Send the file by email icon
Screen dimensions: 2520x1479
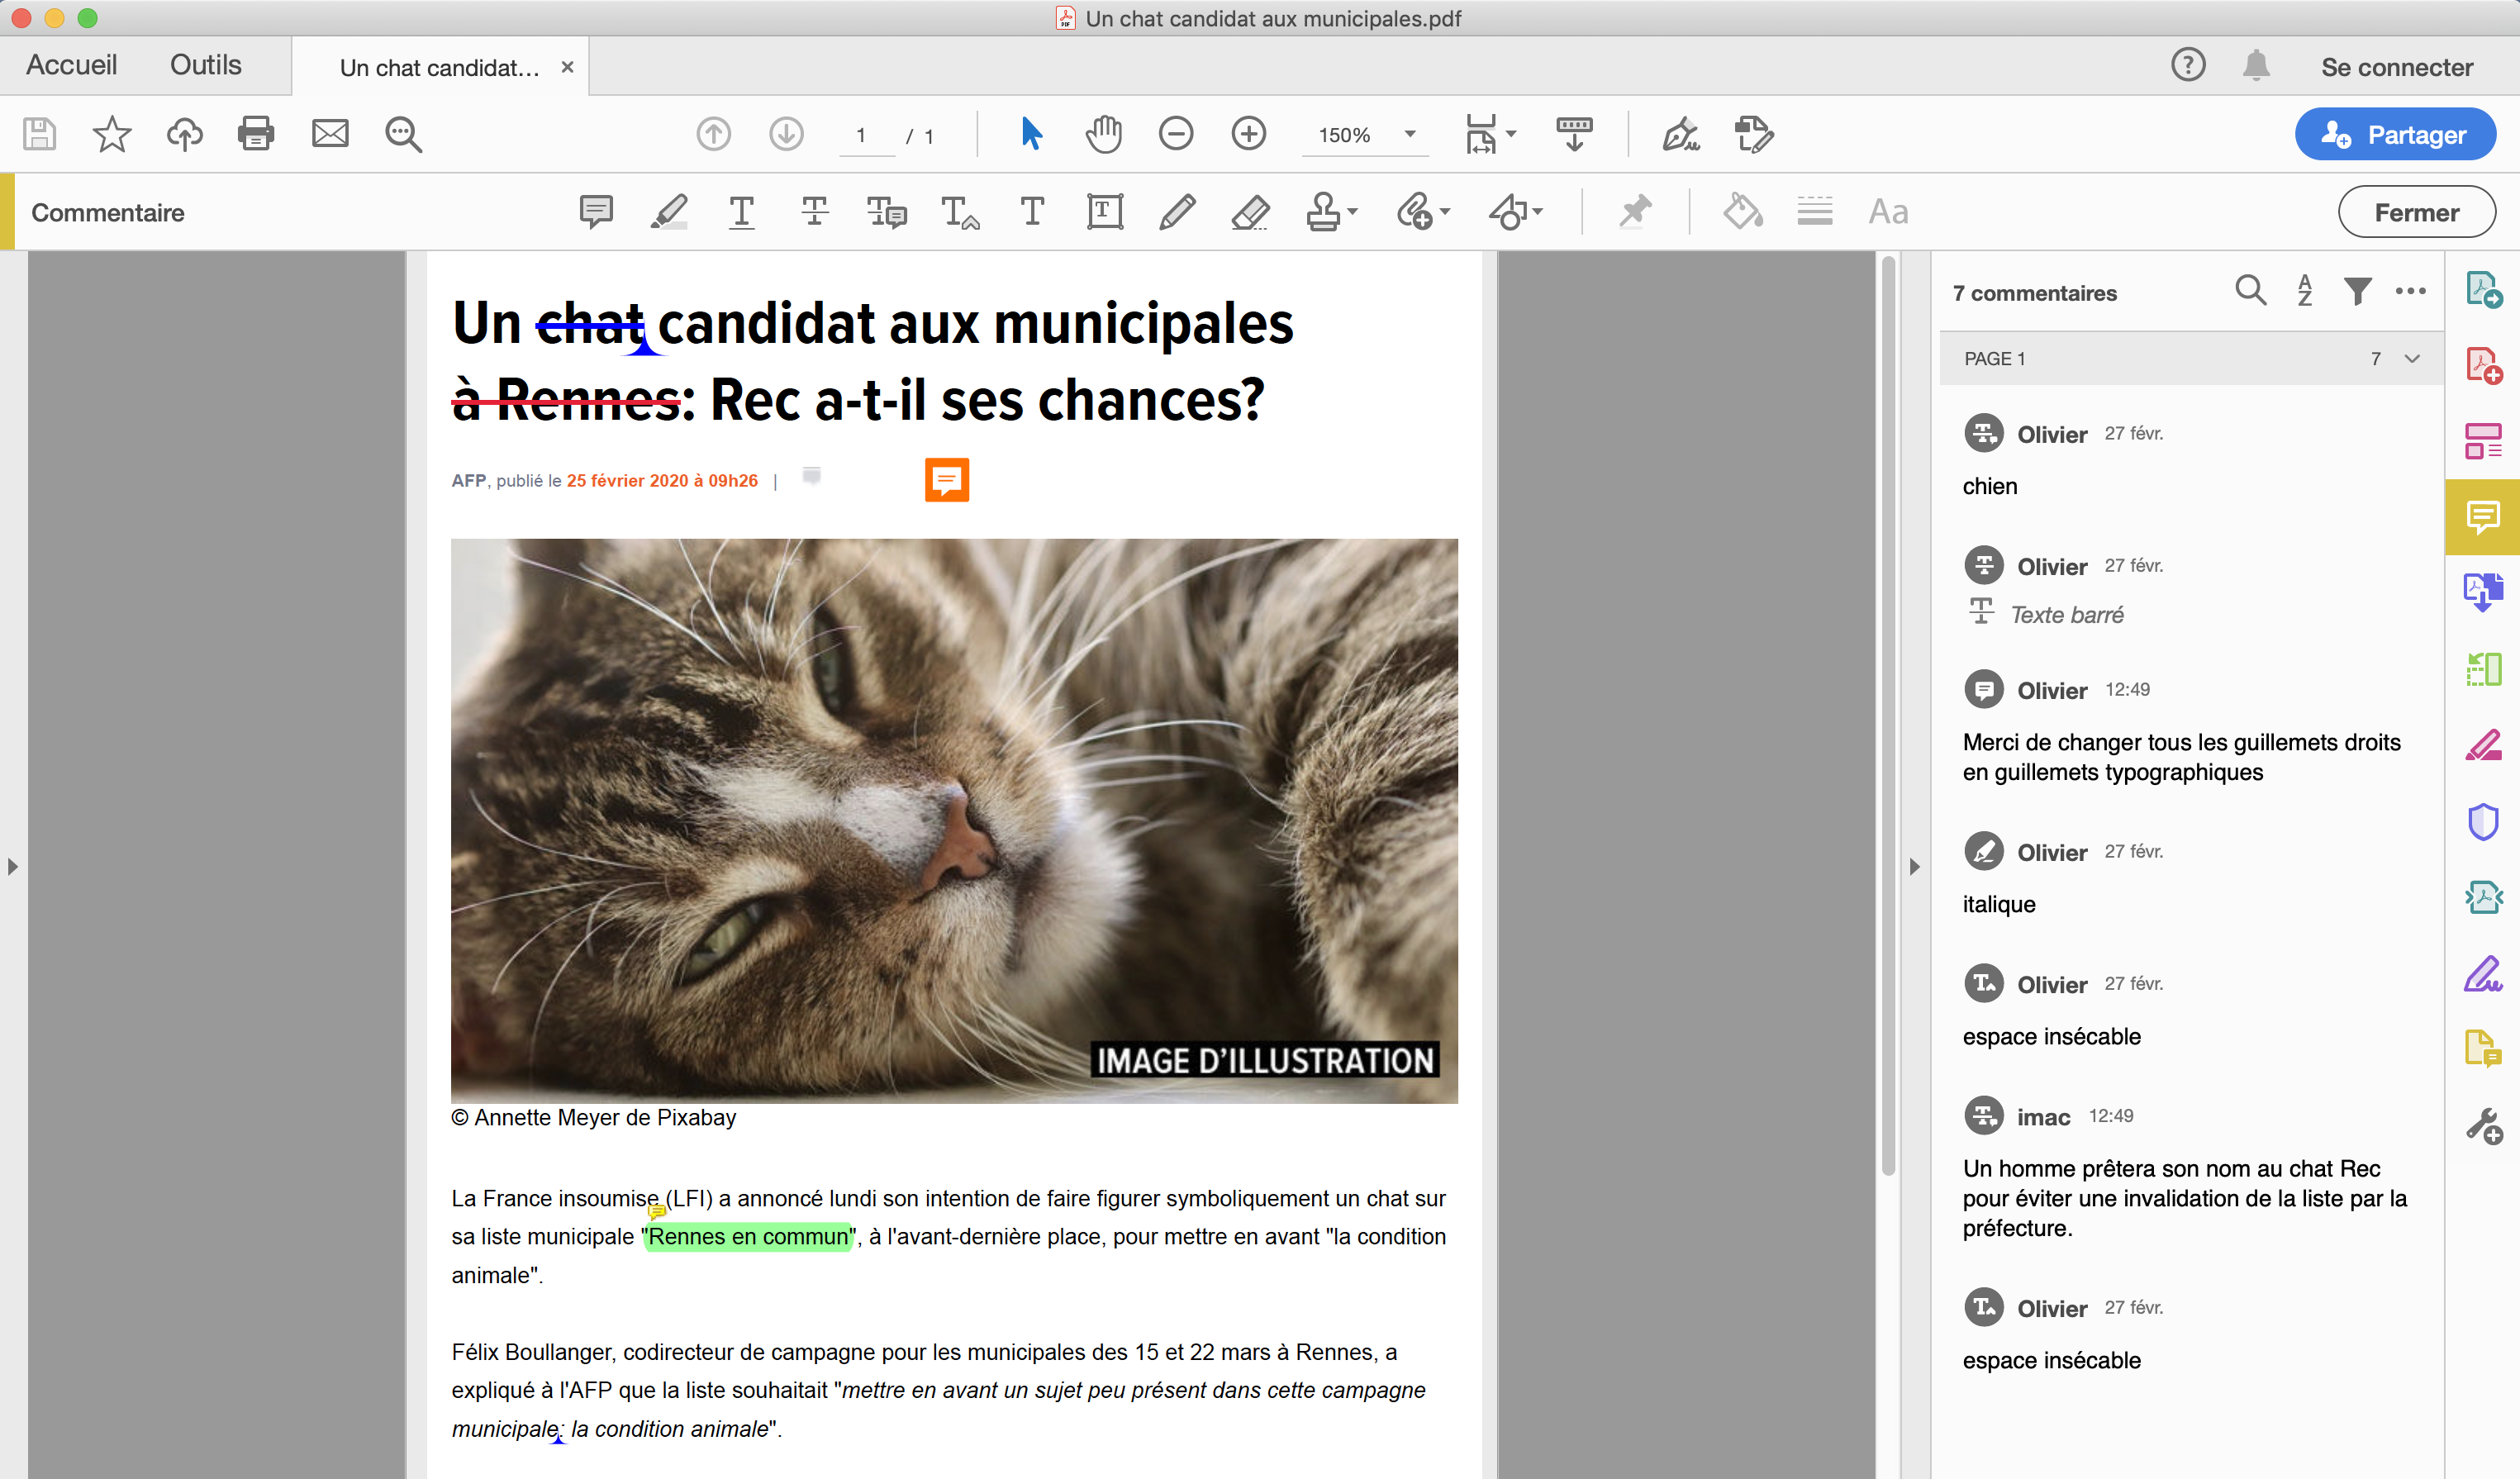330,134
